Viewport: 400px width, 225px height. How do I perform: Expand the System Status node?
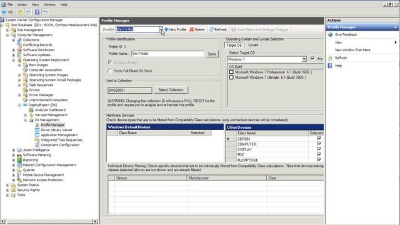7,185
